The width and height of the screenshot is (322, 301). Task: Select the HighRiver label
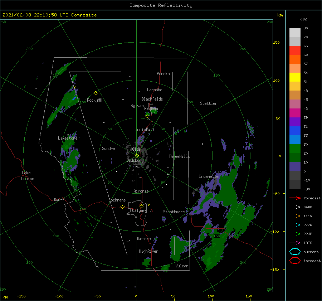coord(148,251)
